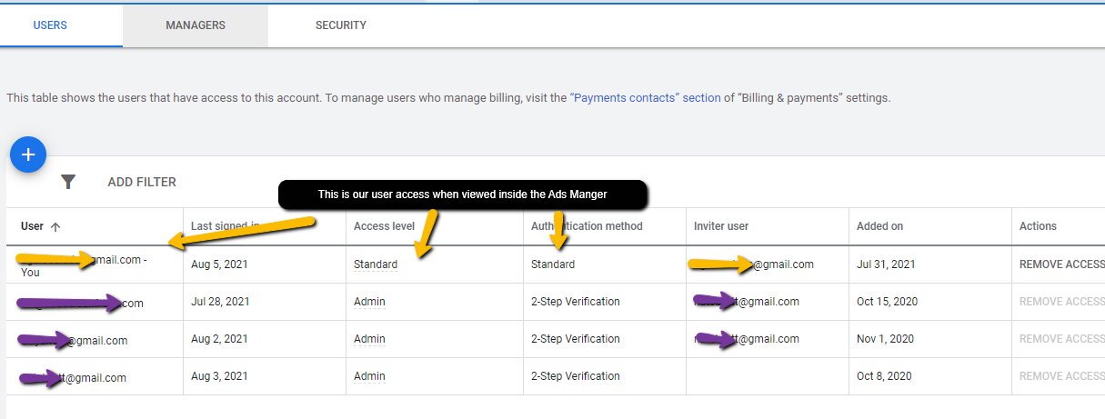
Task: Open Admin access level for Aug 2 row
Action: pos(369,339)
